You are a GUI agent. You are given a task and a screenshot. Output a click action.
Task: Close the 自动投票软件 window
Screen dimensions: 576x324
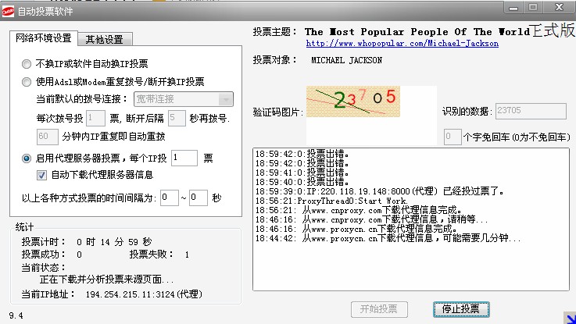tap(559, 8)
